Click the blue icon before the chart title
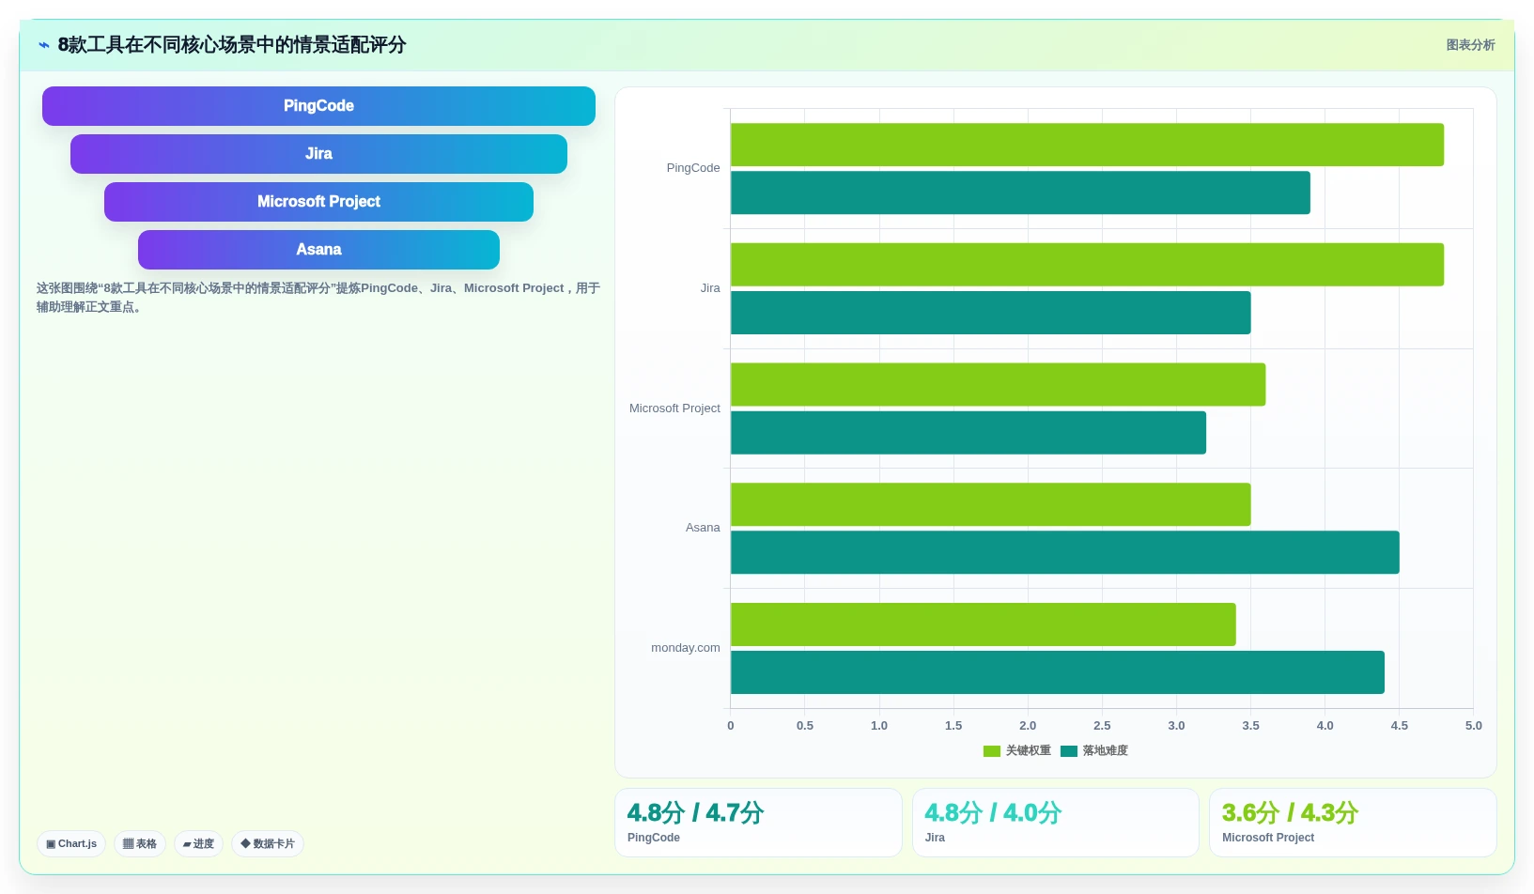Viewport: 1534px width, 894px height. point(44,45)
